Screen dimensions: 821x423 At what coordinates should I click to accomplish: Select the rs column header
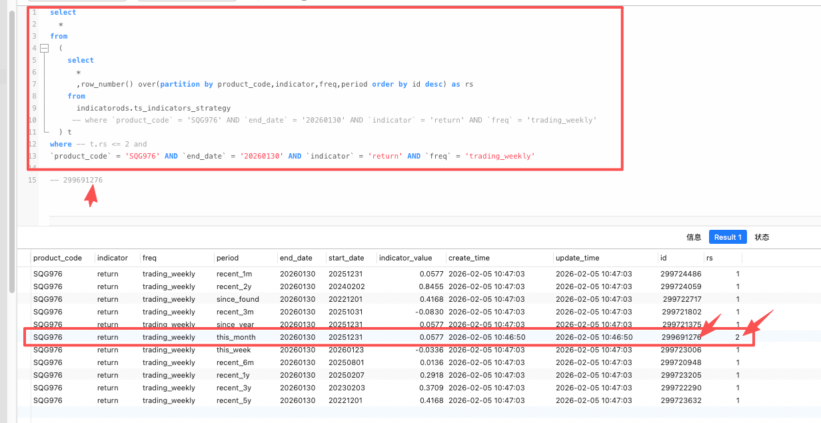pos(712,258)
